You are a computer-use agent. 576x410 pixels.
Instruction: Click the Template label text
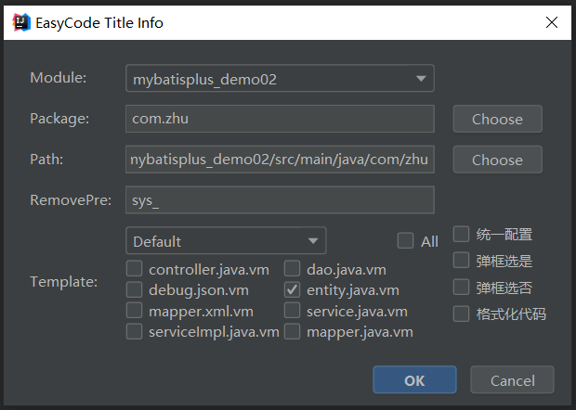[64, 282]
